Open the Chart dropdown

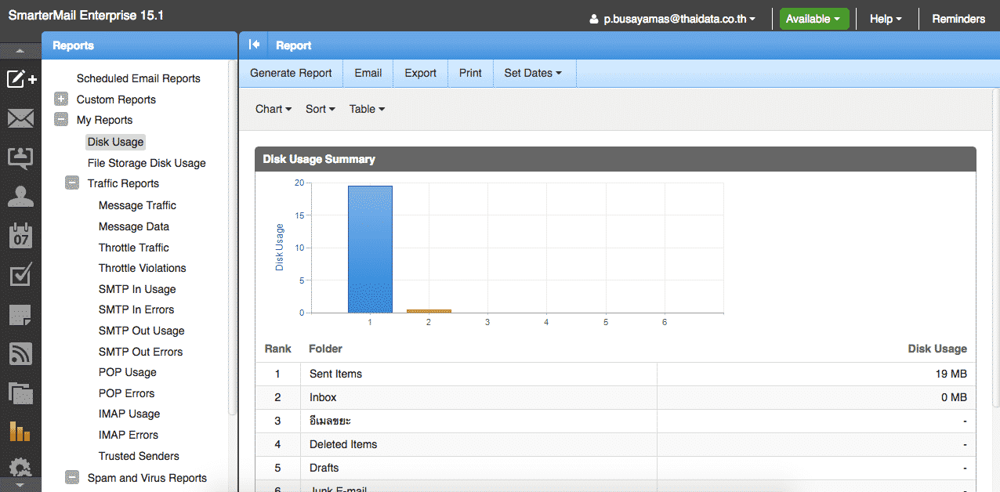[x=274, y=109]
